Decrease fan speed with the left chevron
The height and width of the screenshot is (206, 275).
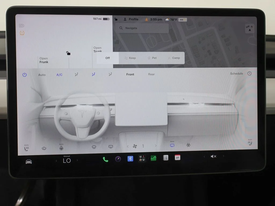tap(128, 146)
